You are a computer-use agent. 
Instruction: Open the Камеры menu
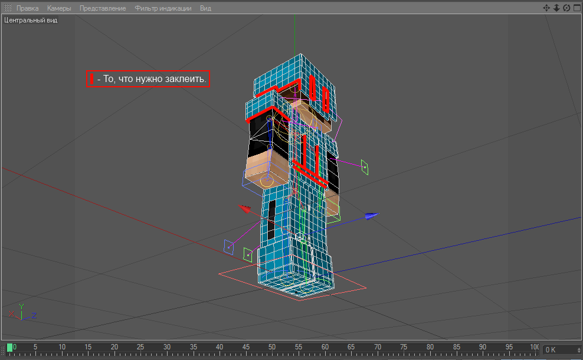coord(59,8)
